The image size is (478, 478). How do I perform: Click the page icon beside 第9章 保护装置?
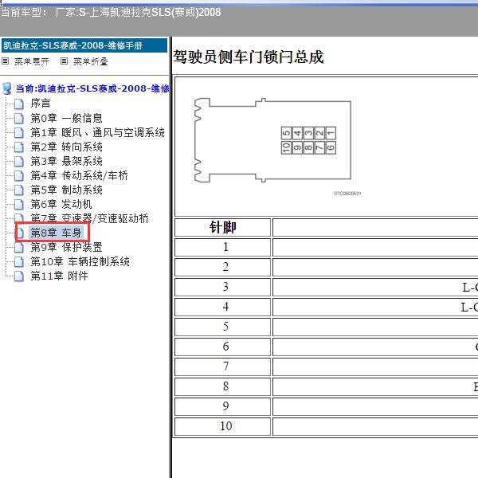19,247
